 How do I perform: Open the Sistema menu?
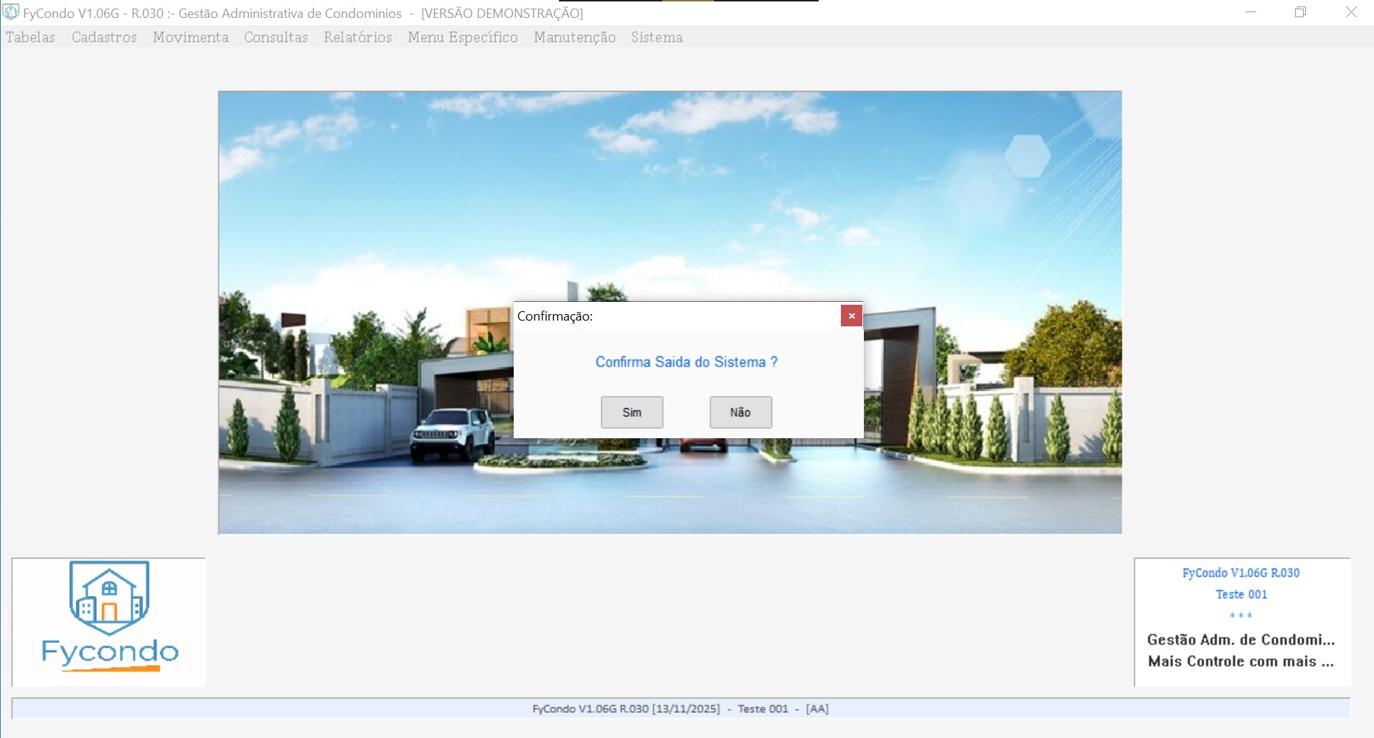(x=657, y=37)
